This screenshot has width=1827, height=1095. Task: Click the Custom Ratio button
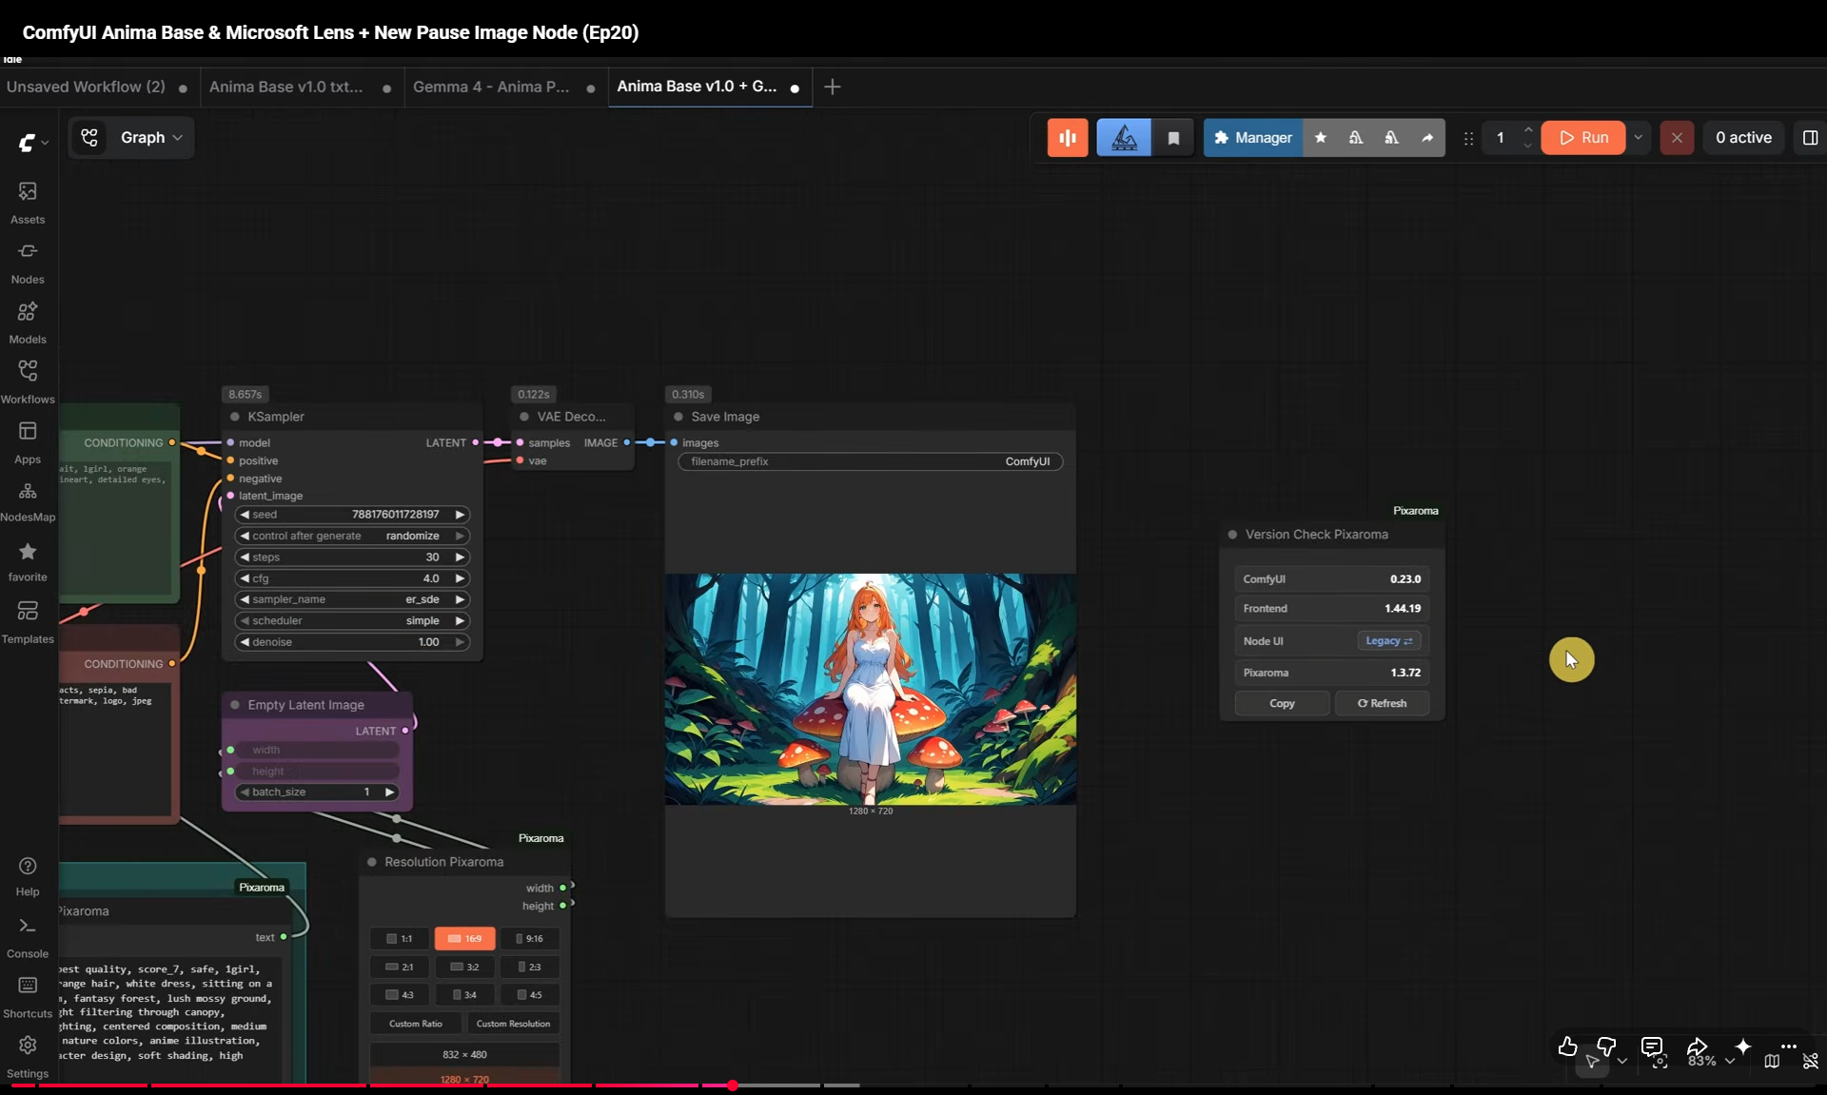pyautogui.click(x=416, y=1025)
